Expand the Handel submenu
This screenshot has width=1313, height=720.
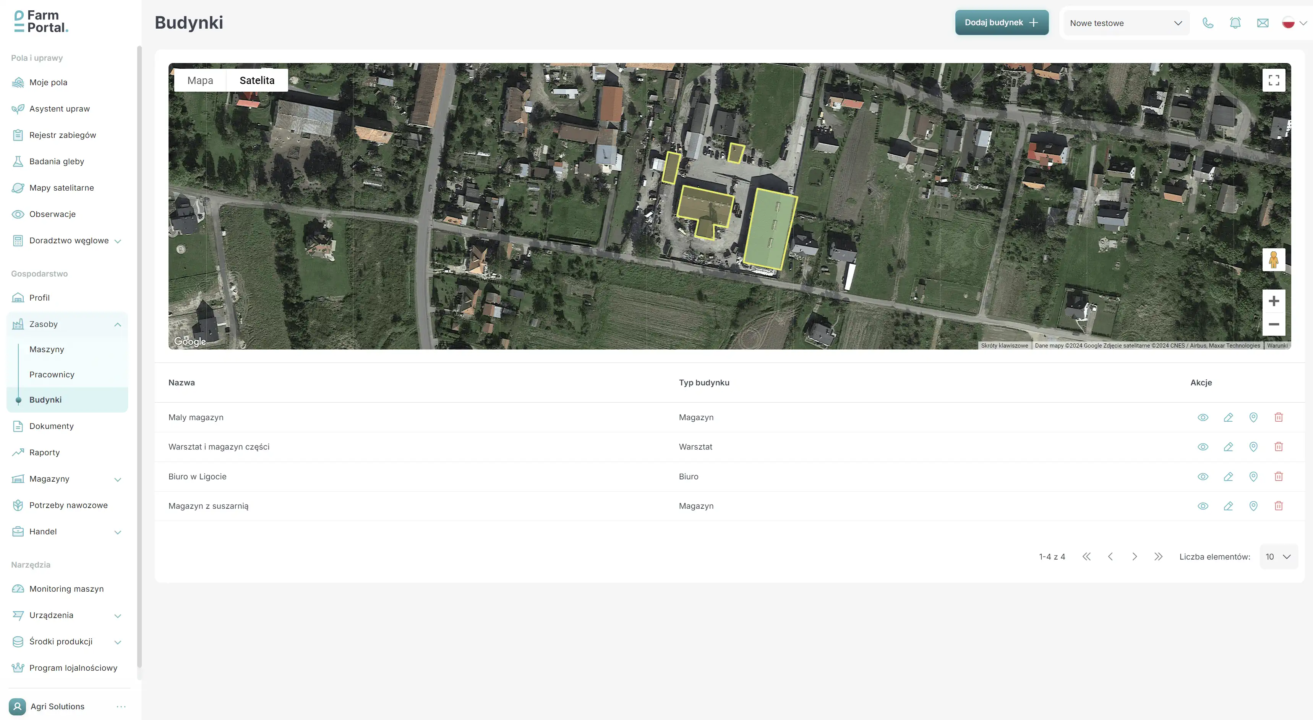118,532
